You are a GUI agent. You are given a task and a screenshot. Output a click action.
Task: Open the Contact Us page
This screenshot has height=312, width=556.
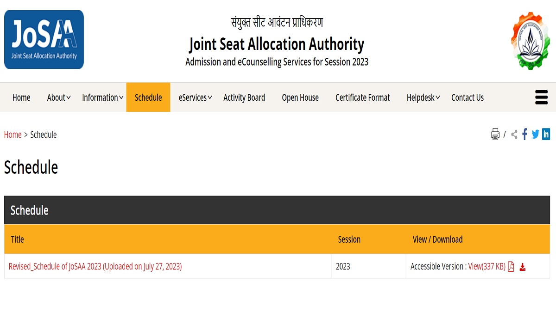(x=468, y=98)
